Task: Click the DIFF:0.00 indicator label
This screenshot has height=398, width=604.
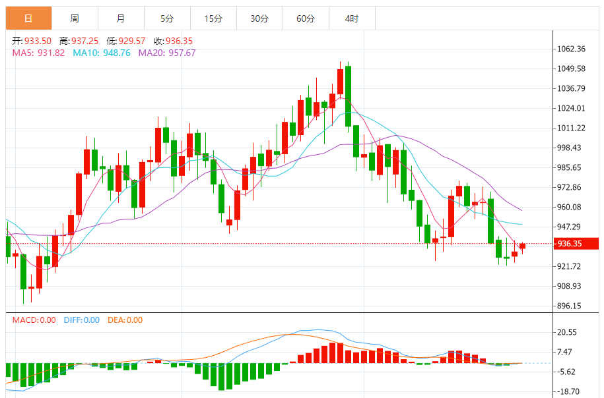Action: coord(82,320)
